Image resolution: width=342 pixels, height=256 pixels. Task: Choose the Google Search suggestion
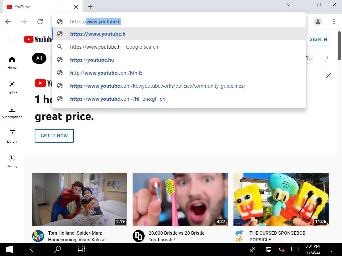[x=179, y=47]
